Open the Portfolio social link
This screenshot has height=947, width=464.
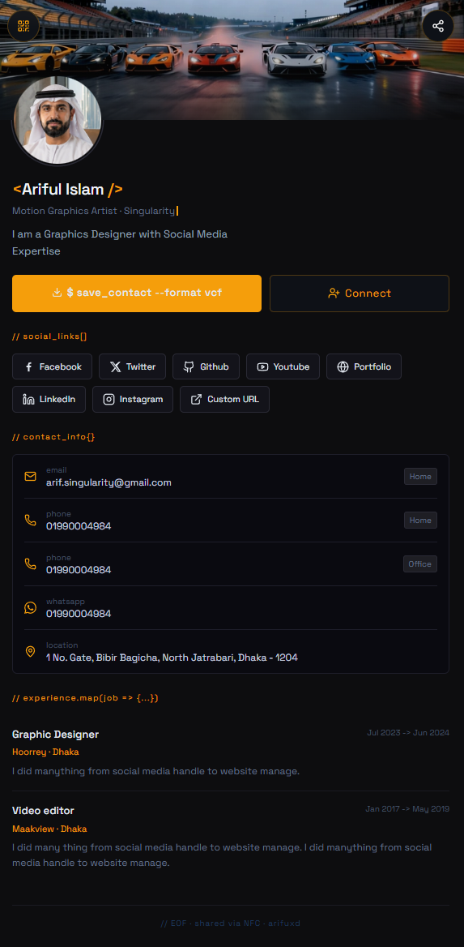tap(364, 366)
